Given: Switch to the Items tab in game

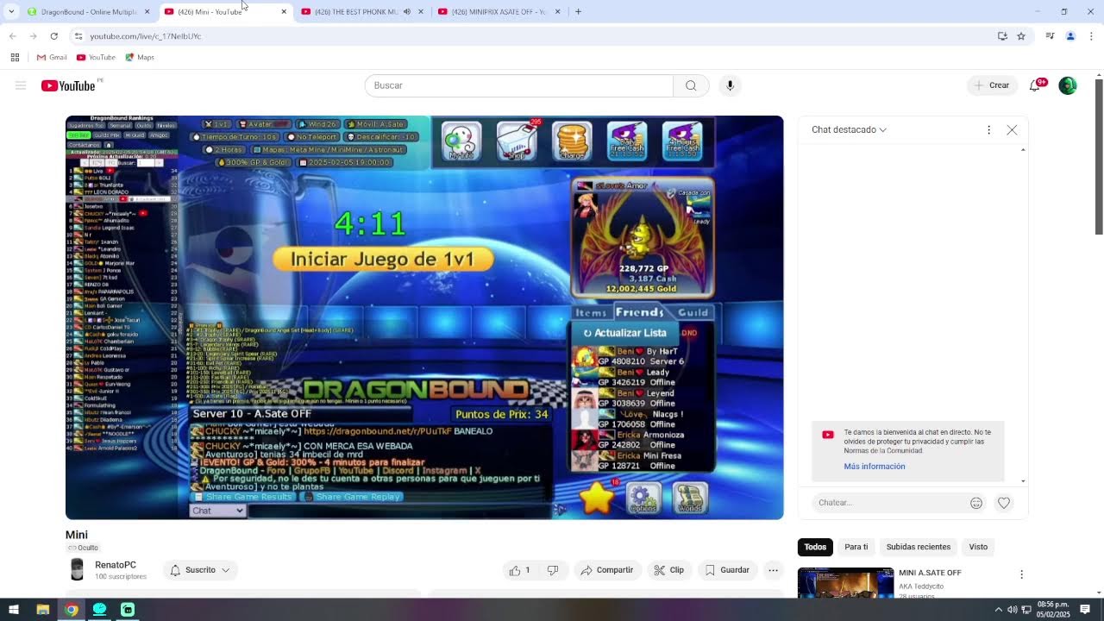Looking at the screenshot, I should point(592,312).
